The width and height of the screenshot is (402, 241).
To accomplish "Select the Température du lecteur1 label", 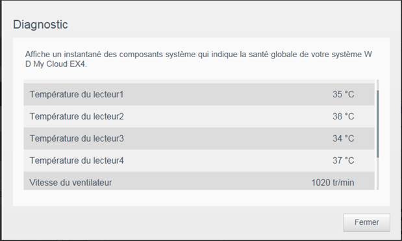I will tap(77, 94).
